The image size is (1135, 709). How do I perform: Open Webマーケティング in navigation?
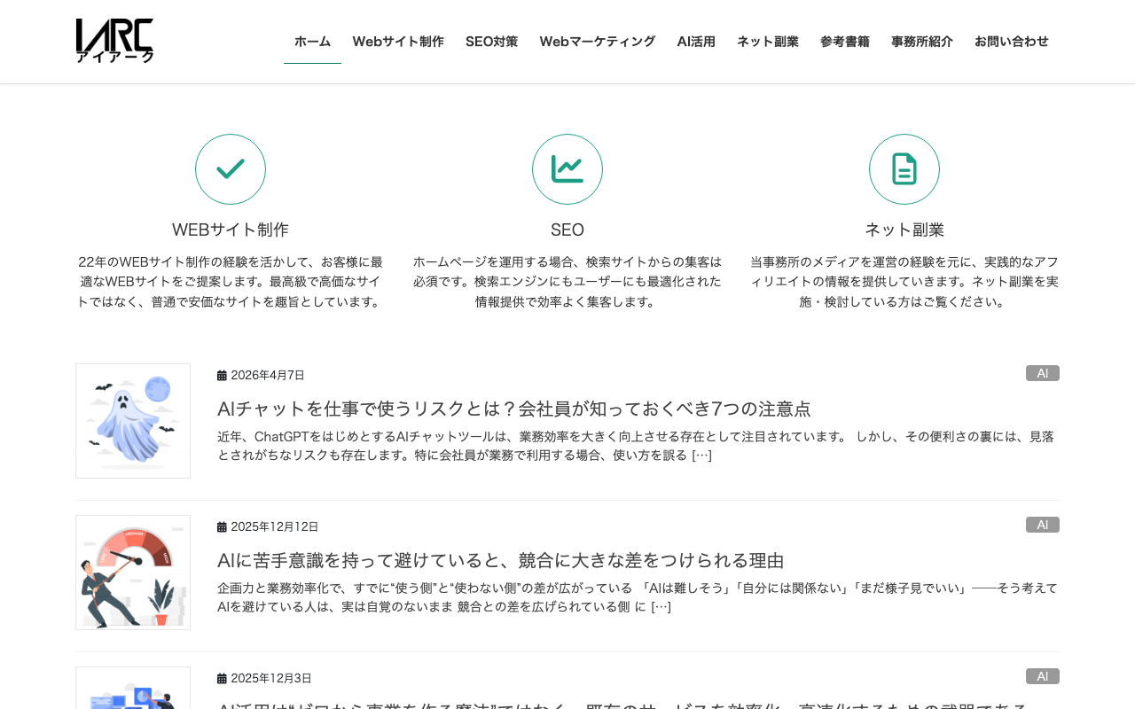pos(598,42)
